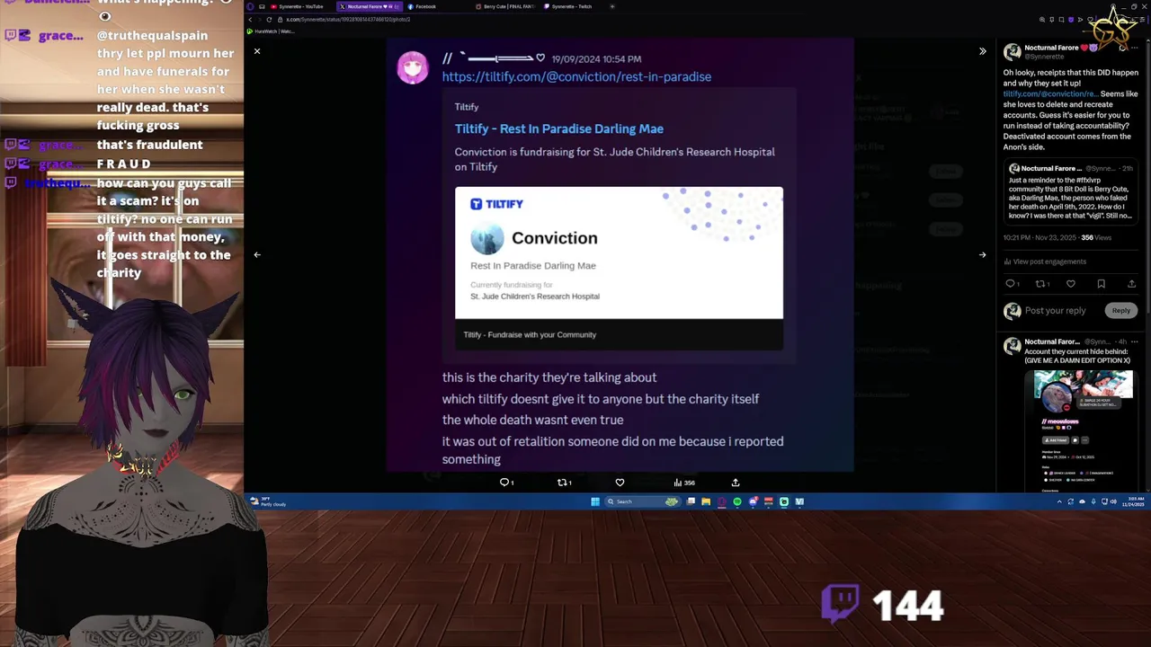Open more options on second sidebar post

[x=1135, y=341]
